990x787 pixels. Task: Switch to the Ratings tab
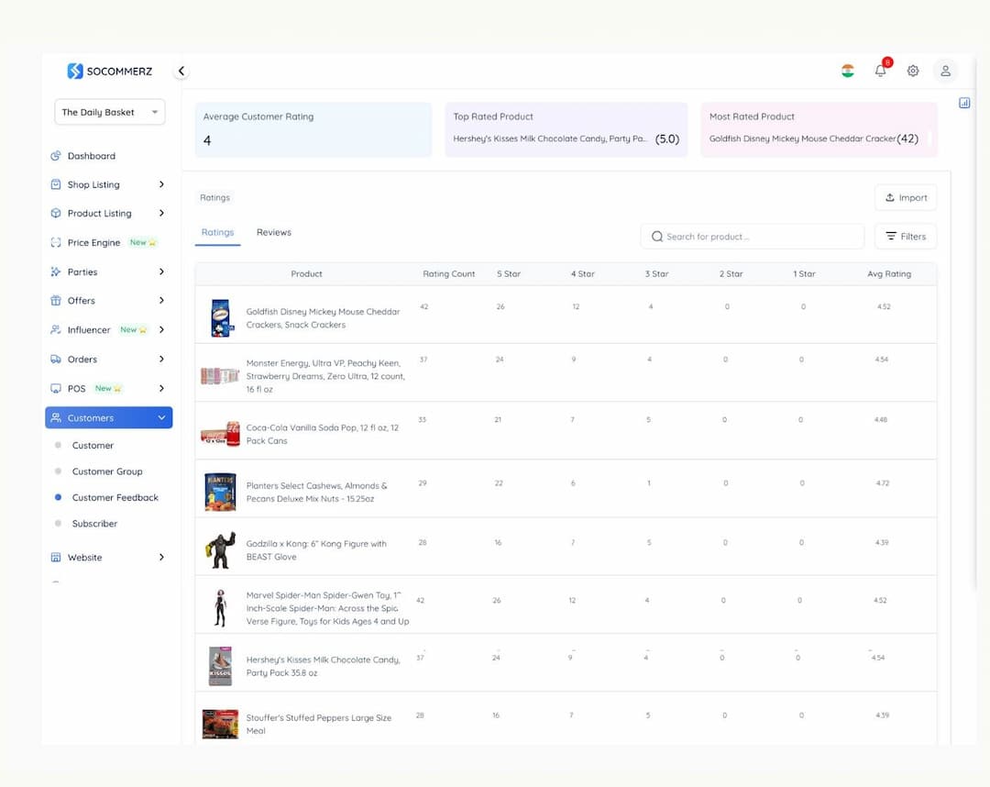[217, 232]
